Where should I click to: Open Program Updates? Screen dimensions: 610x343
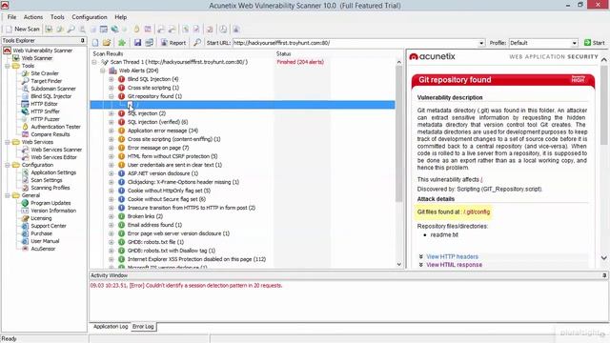pyautogui.click(x=51, y=203)
